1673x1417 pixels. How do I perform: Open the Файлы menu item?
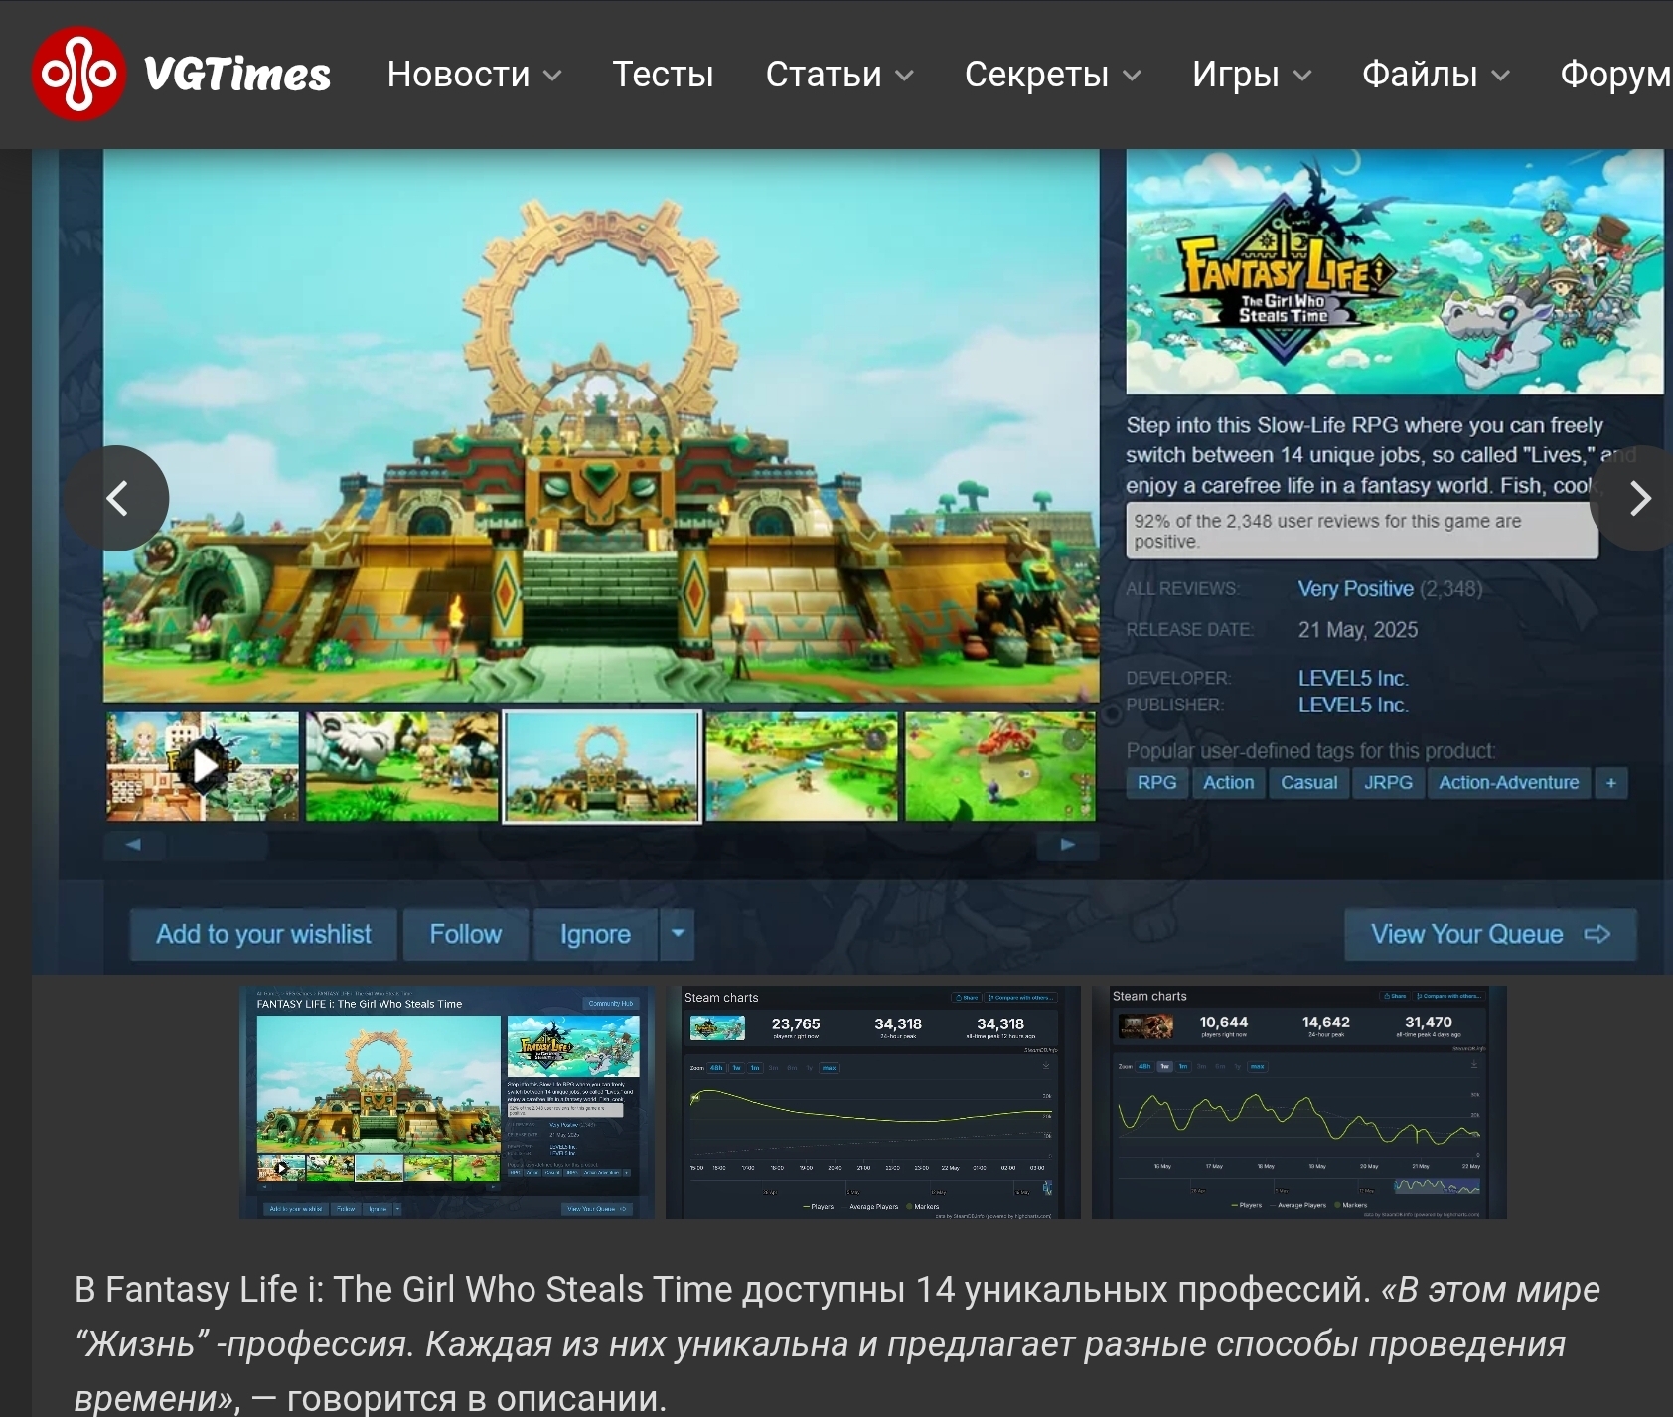[x=1420, y=75]
